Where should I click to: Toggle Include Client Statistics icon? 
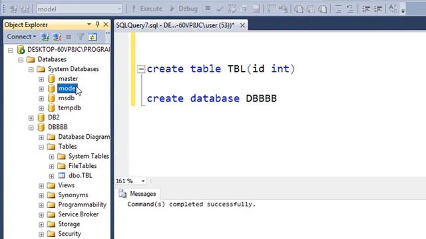(x=283, y=9)
